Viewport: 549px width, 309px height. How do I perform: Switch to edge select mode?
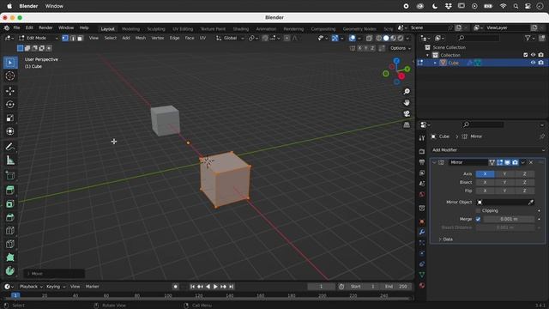tap(72, 38)
